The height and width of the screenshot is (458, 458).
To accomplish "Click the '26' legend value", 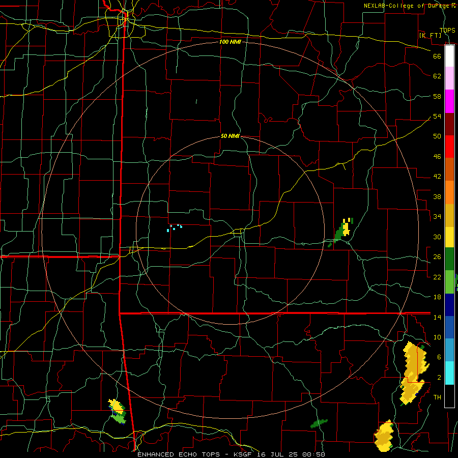I will [437, 257].
